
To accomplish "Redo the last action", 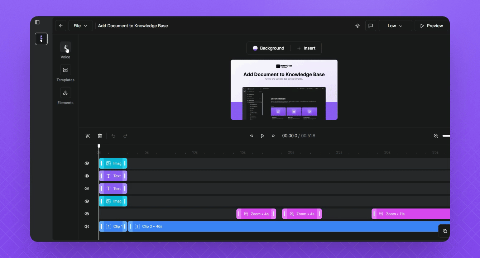I will (125, 136).
